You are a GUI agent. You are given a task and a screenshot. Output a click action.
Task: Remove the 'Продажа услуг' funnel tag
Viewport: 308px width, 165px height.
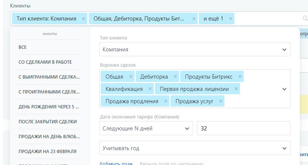click(x=221, y=101)
